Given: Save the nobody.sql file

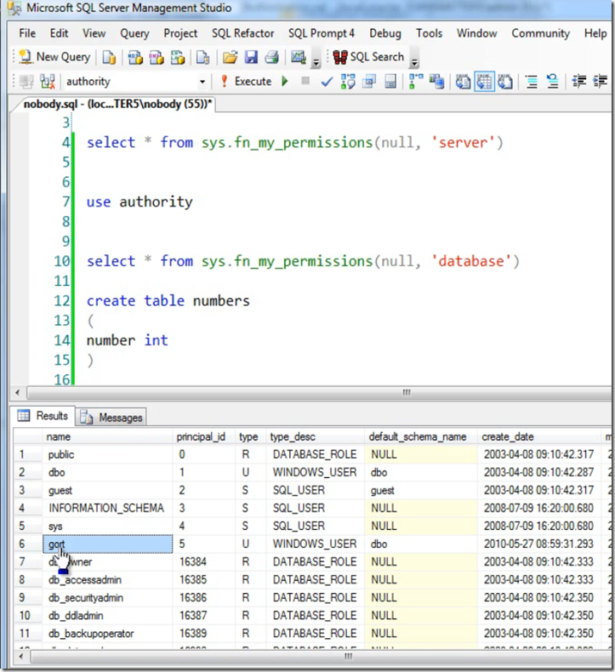Looking at the screenshot, I should [x=251, y=57].
